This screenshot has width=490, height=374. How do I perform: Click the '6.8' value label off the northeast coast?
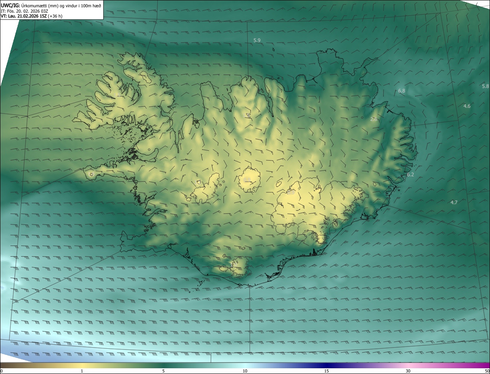coord(402,91)
